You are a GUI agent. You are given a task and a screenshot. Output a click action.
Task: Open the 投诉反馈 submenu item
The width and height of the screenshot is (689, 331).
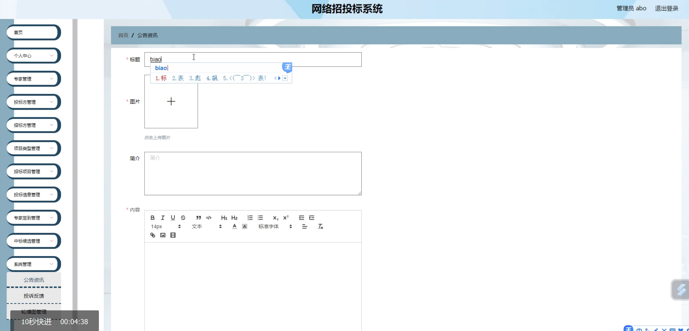click(x=34, y=296)
